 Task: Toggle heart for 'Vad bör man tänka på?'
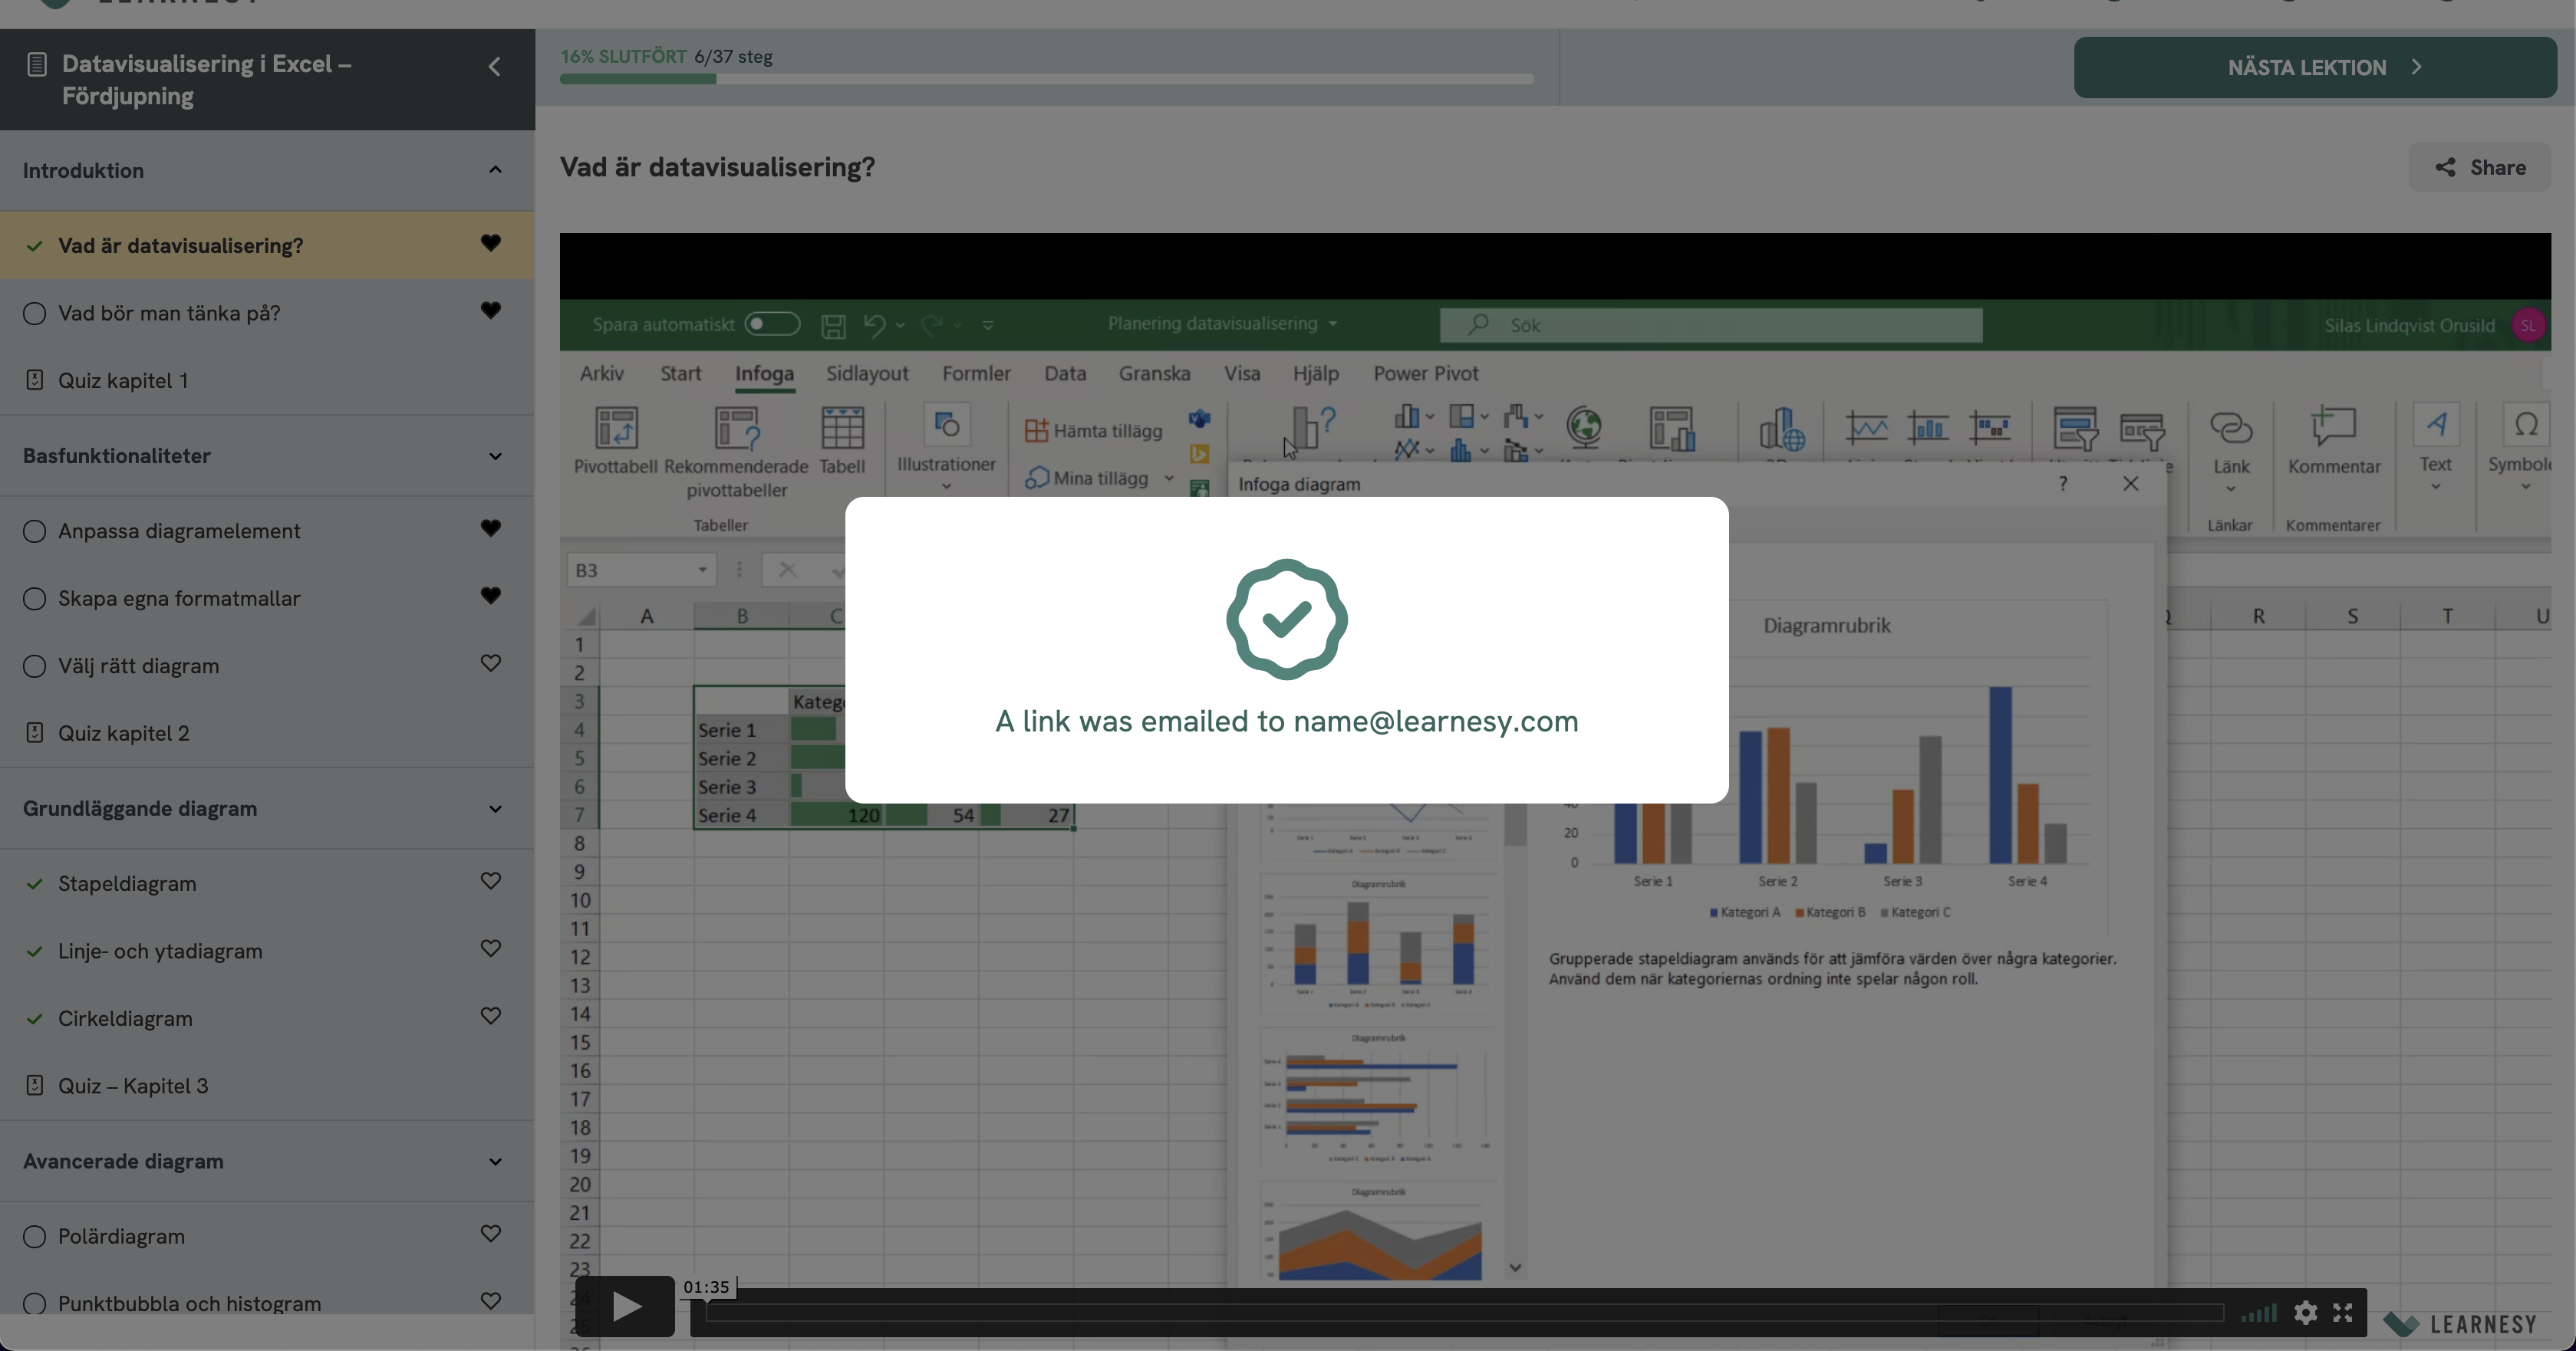pyautogui.click(x=490, y=311)
